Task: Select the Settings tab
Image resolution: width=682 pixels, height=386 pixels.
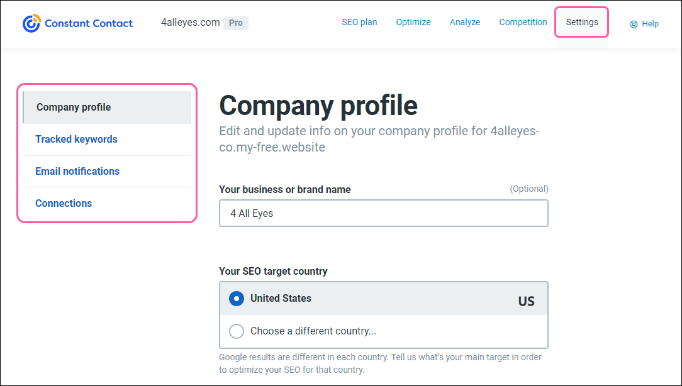Action: coord(581,22)
